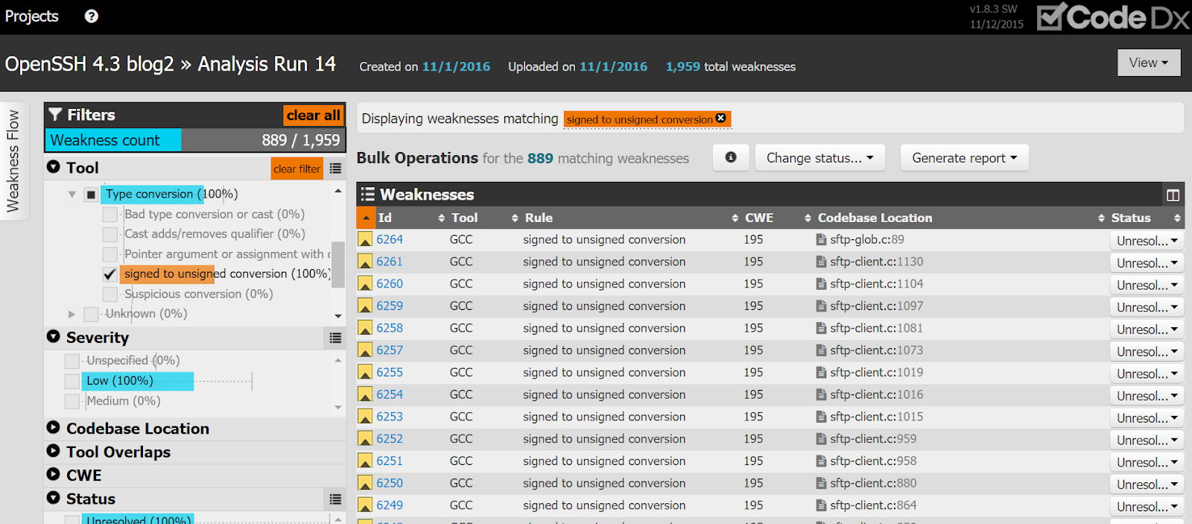Uncheck signed to unsigned conversion filter
The height and width of the screenshot is (524, 1192).
pos(110,275)
